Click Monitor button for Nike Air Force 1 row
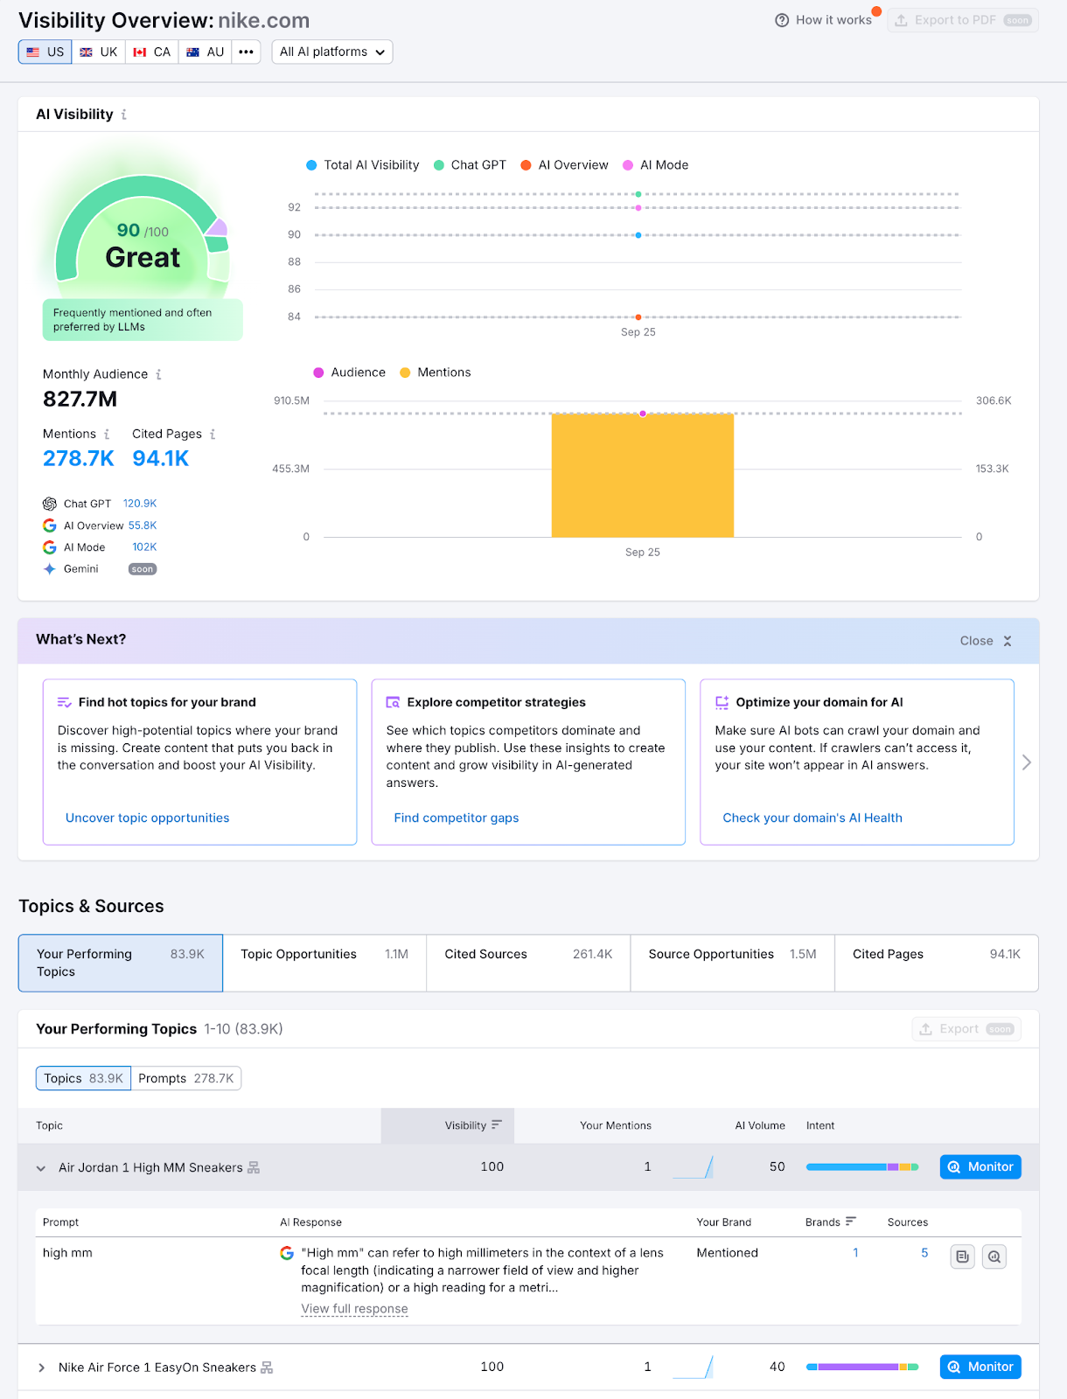The width and height of the screenshot is (1067, 1399). 980,1367
